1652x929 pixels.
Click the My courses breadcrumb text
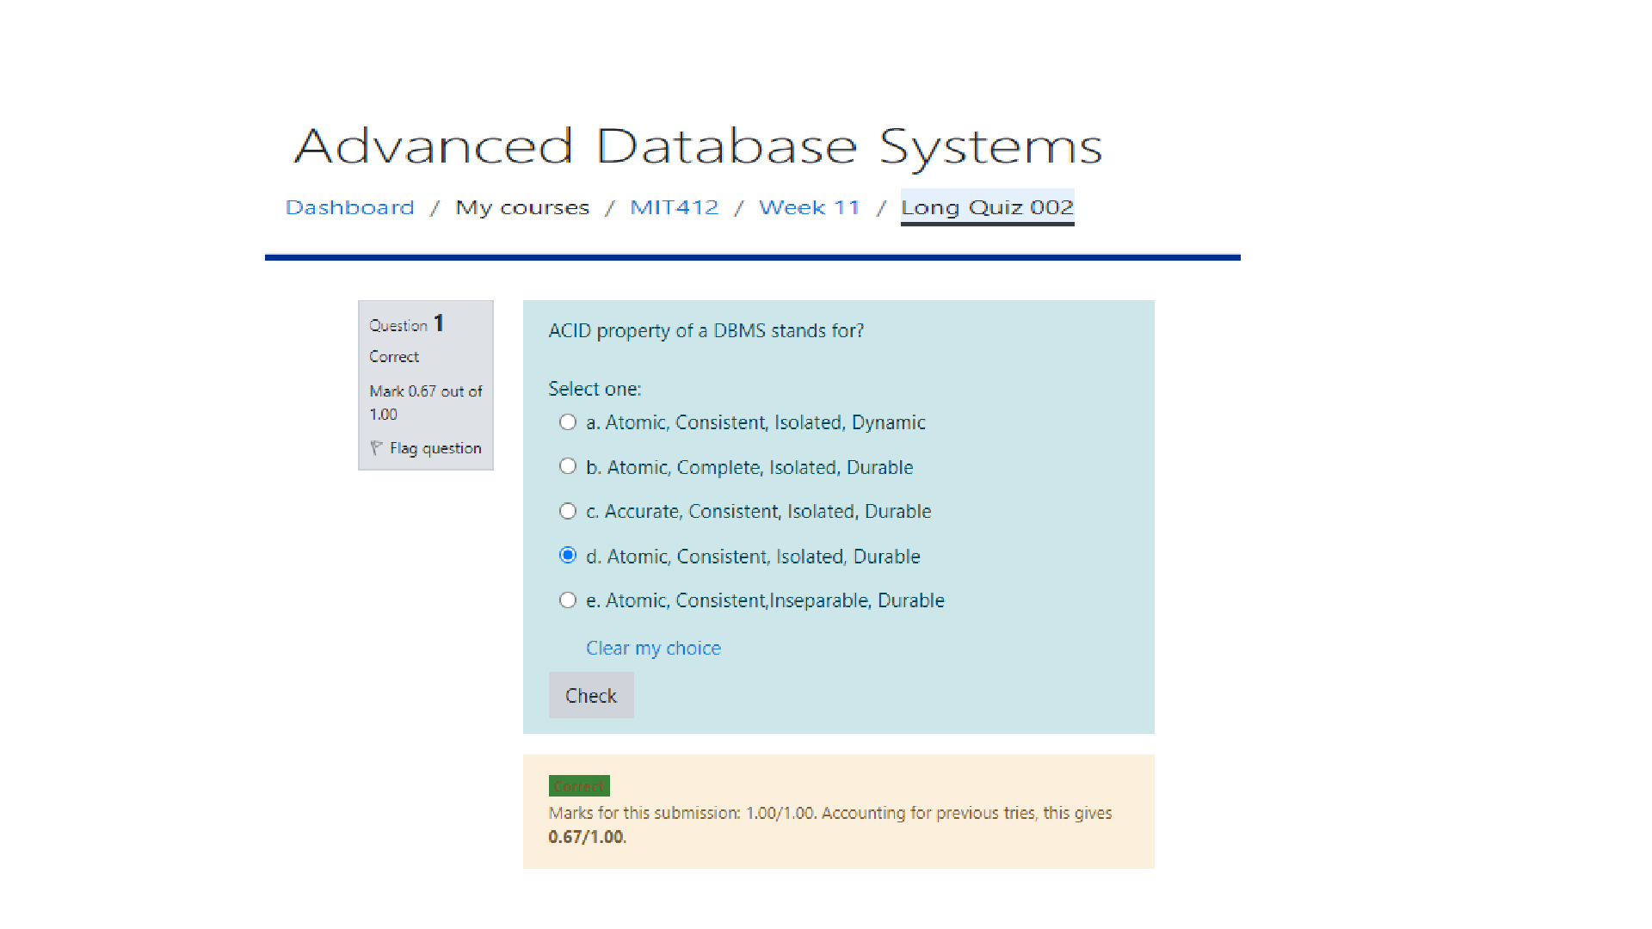click(522, 207)
